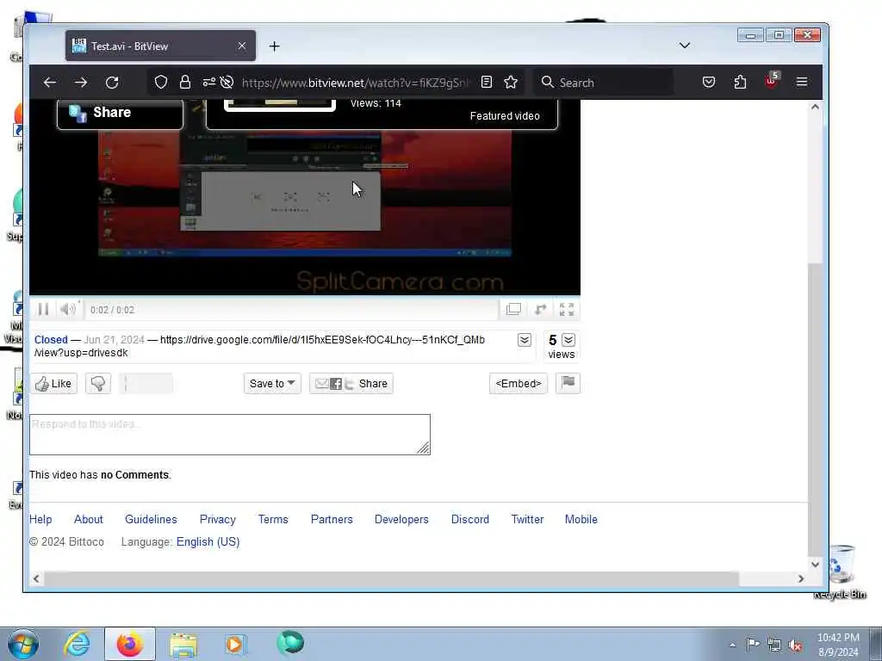
Task: View site security padlock info
Action: [x=185, y=83]
